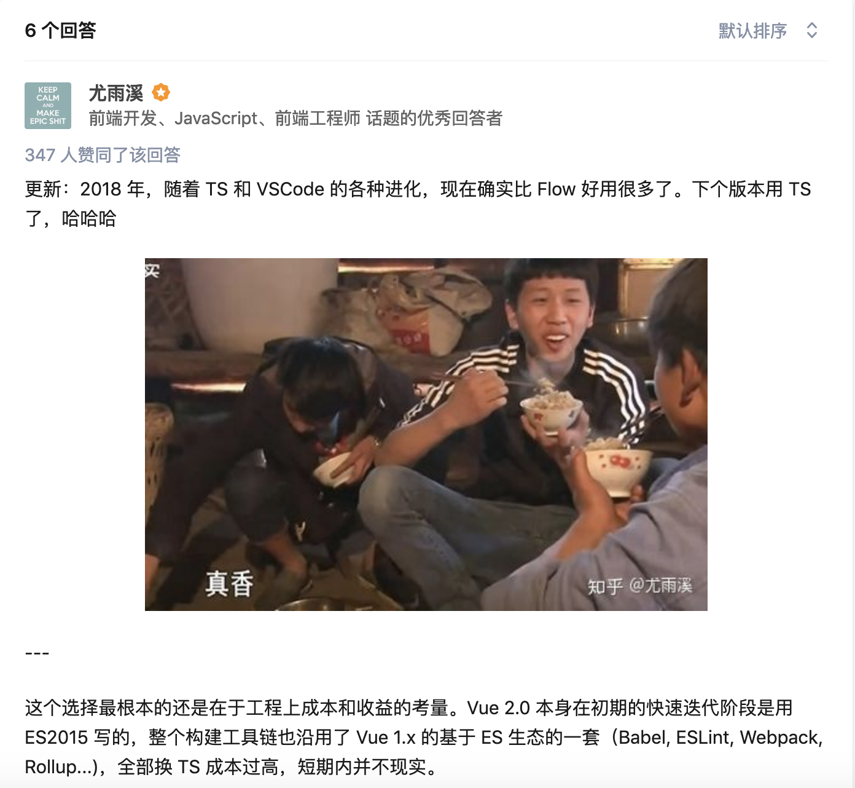Viewport: 855px width, 788px height.
Task: Open the Keep Calm avatar of 尤雨溪
Action: point(48,106)
